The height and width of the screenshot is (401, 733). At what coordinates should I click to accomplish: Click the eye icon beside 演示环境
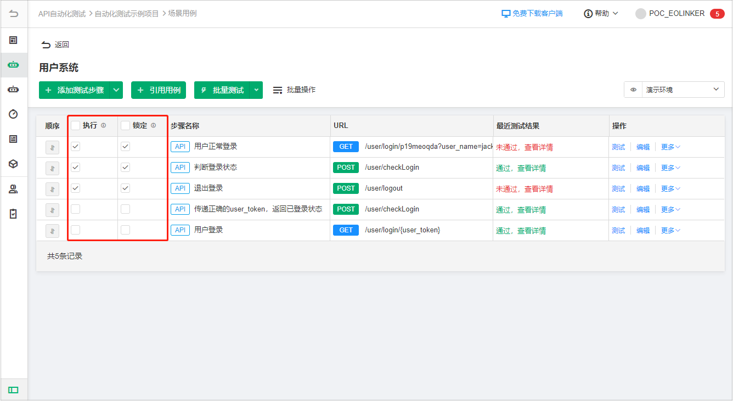pos(634,90)
